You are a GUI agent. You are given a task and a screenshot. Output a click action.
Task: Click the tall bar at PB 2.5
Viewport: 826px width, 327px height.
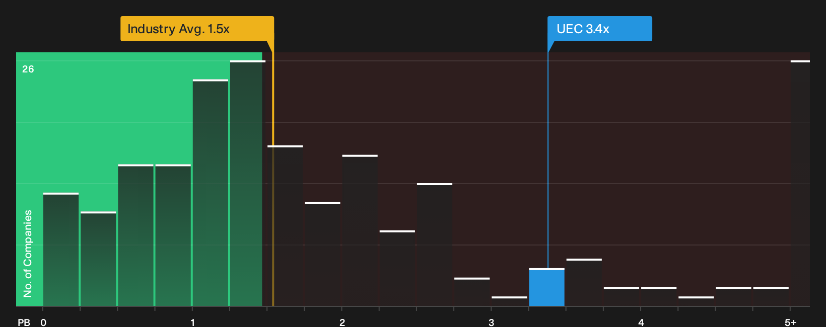(435, 244)
